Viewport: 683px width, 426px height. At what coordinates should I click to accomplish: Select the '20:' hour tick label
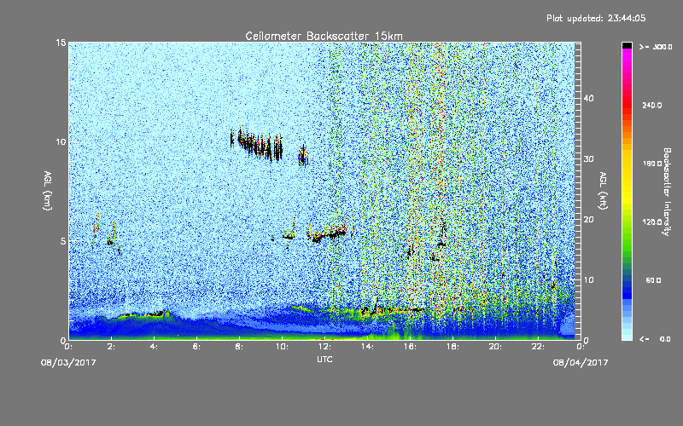tap(495, 347)
